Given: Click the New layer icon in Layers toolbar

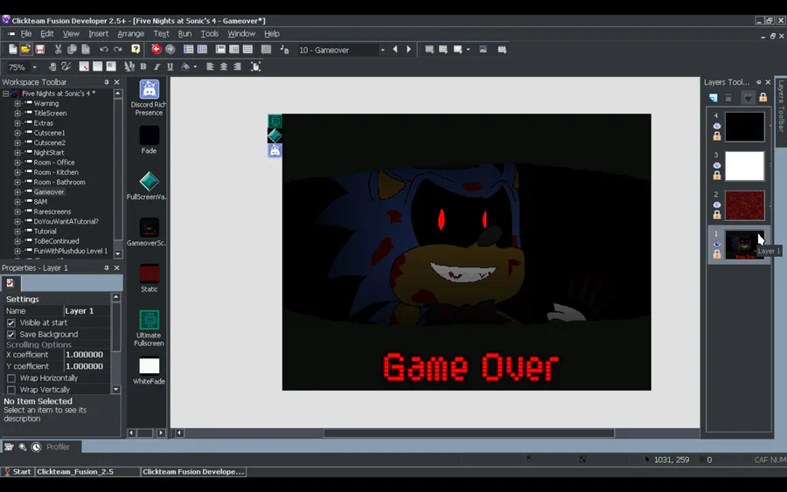Looking at the screenshot, I should [x=714, y=97].
